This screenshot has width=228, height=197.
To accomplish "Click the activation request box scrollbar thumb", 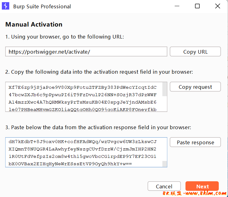I will 165,89.
